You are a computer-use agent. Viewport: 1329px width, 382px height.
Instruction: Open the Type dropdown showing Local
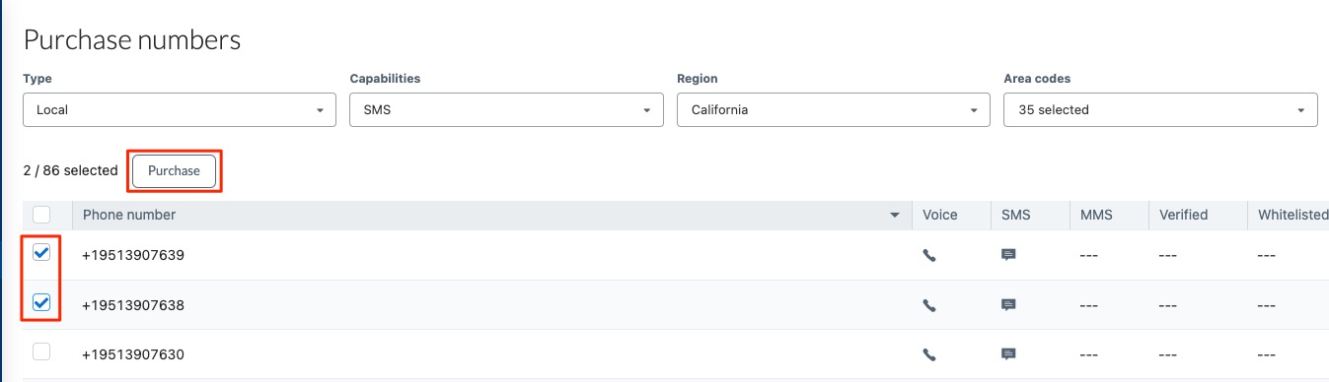coord(180,110)
